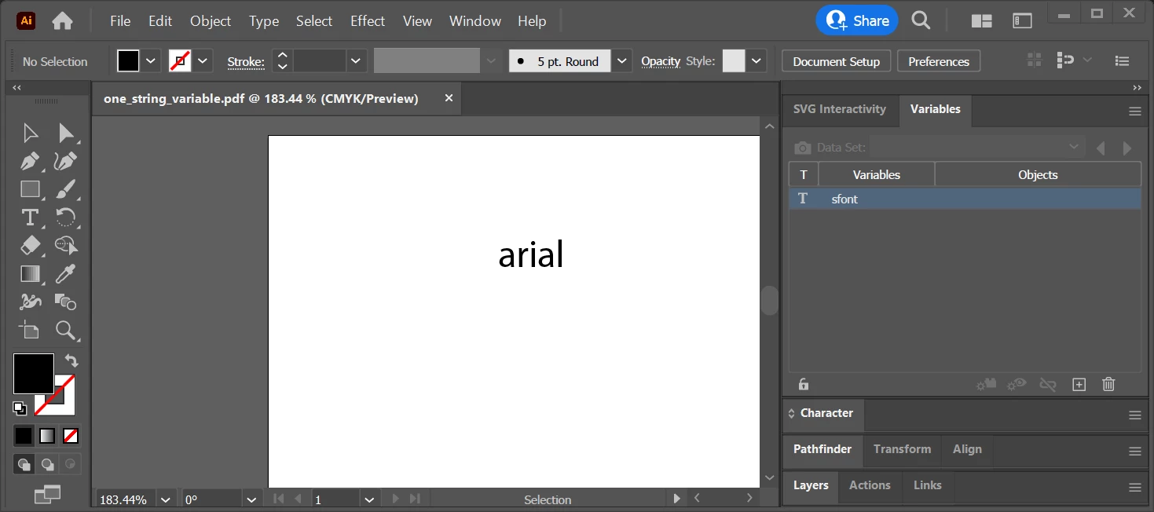
Task: Collapse the left toolbar with double arrows
Action: (x=16, y=89)
